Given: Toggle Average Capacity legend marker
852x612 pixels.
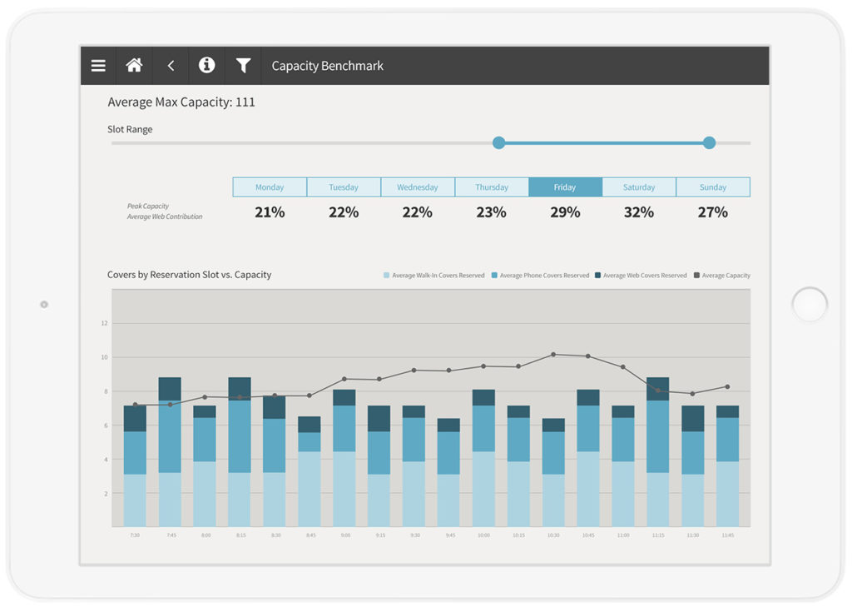Looking at the screenshot, I should pos(696,276).
